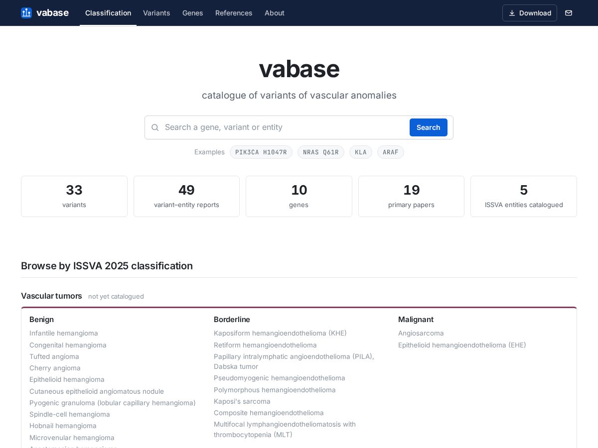Image resolution: width=598 pixels, height=448 pixels.
Task: Go to the Genes tab
Action: 193,13
